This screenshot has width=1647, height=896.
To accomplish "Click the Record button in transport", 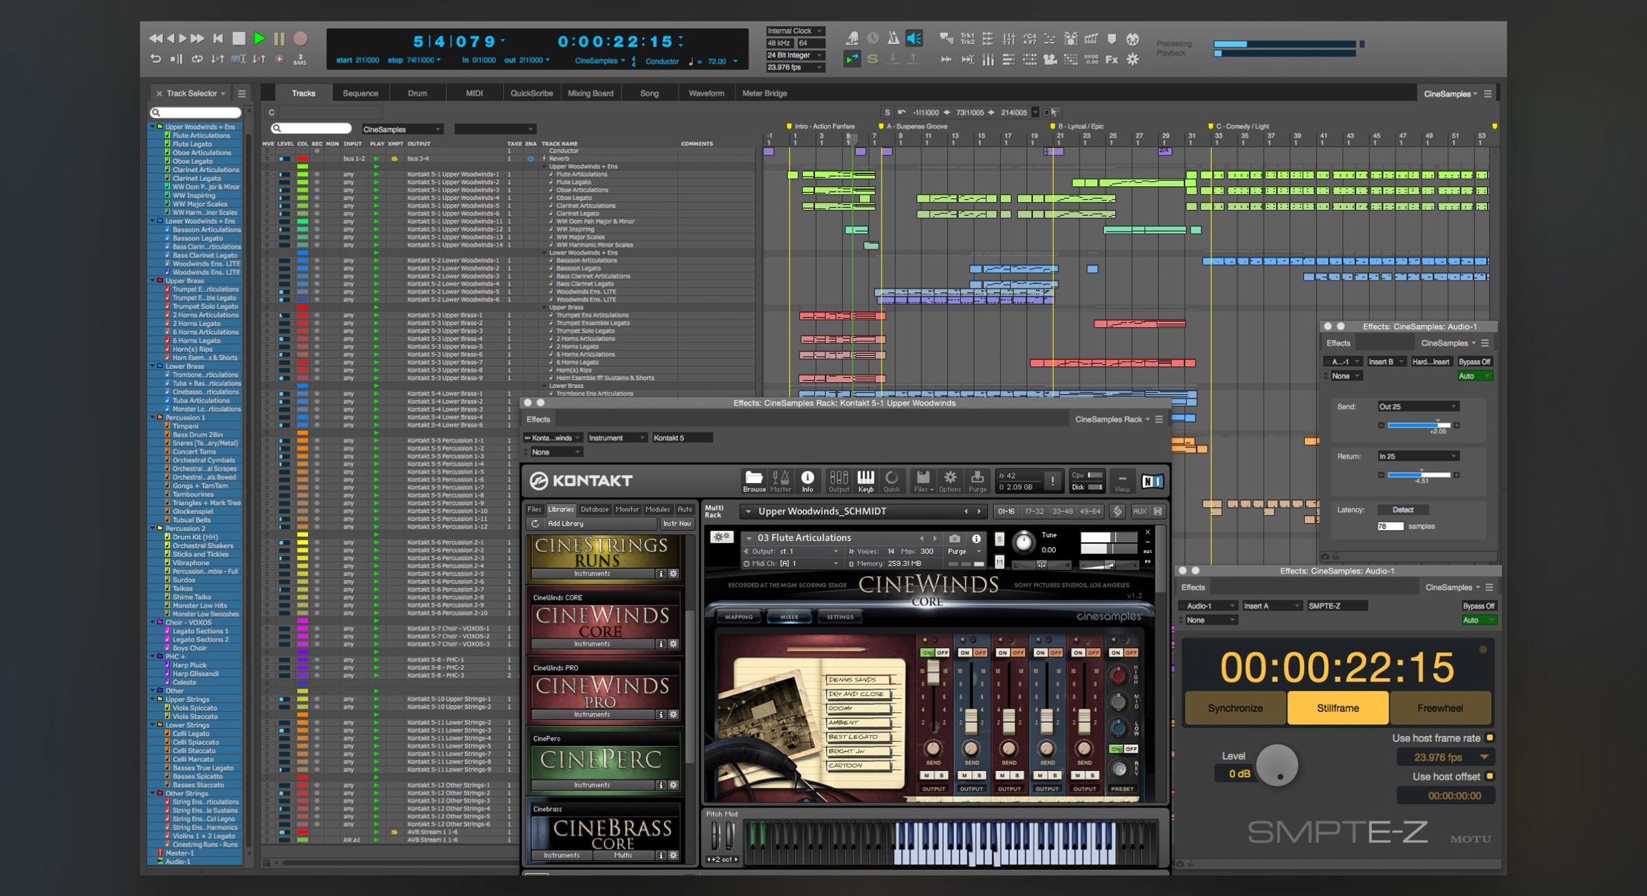I will point(300,39).
